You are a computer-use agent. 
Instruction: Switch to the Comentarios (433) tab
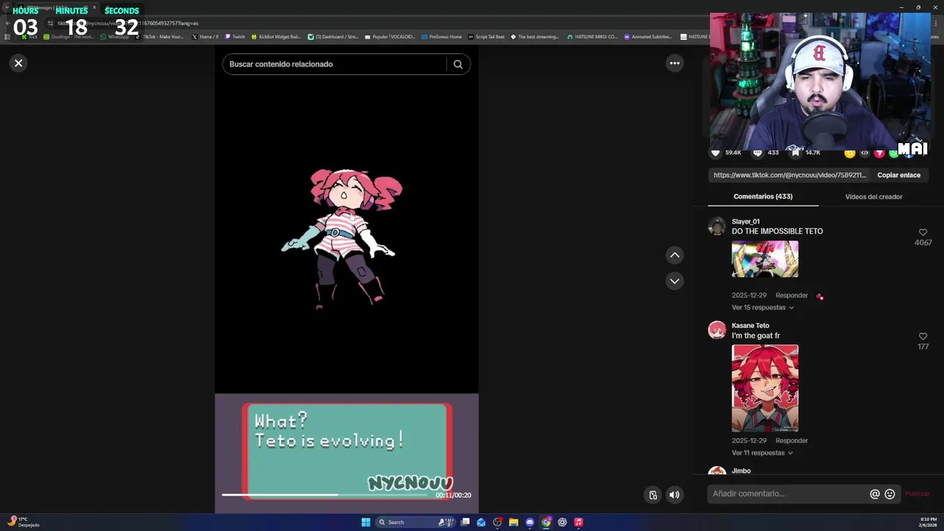[x=763, y=197]
